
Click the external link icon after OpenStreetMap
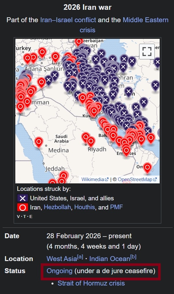pos(155,179)
